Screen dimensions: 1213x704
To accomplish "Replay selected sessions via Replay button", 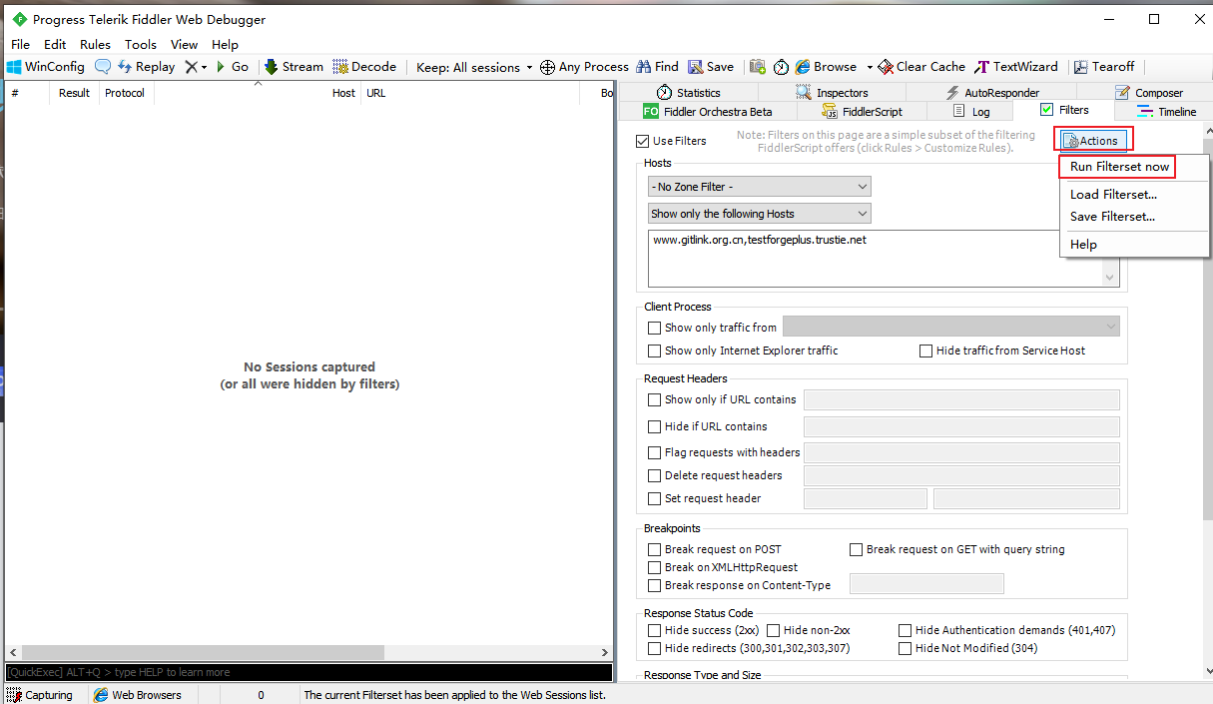I will click(146, 67).
